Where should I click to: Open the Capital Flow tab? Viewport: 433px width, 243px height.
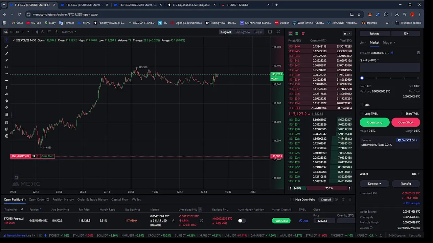120,199
